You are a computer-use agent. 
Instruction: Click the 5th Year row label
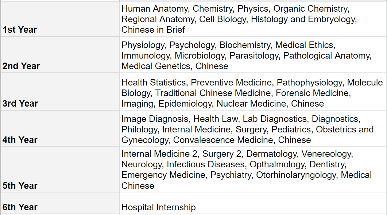coord(20,186)
